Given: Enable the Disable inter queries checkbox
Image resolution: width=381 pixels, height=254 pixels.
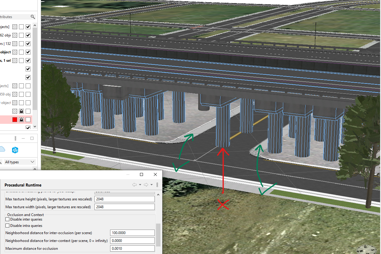Looking at the screenshot, I should point(7,219).
